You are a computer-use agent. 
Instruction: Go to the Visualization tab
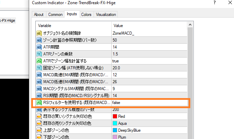click(x=106, y=15)
